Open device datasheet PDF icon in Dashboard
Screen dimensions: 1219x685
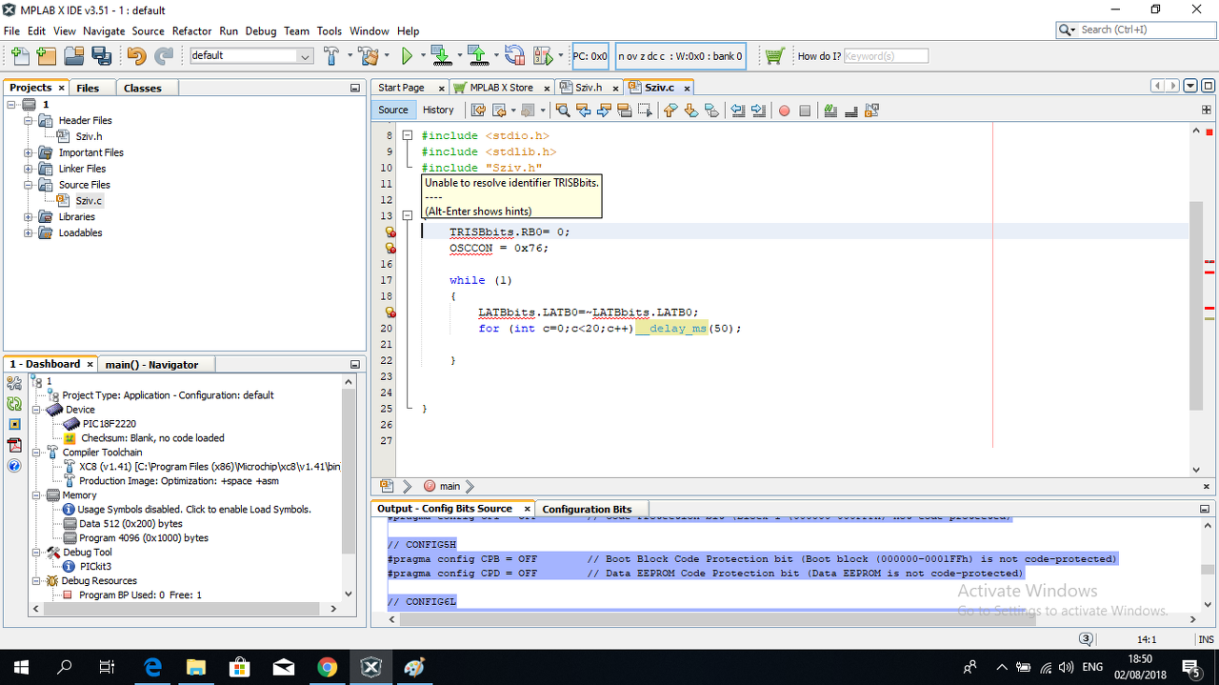pyautogui.click(x=14, y=445)
